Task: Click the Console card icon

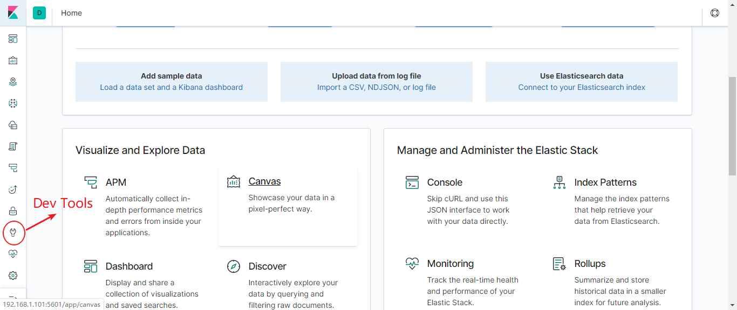Action: point(412,182)
